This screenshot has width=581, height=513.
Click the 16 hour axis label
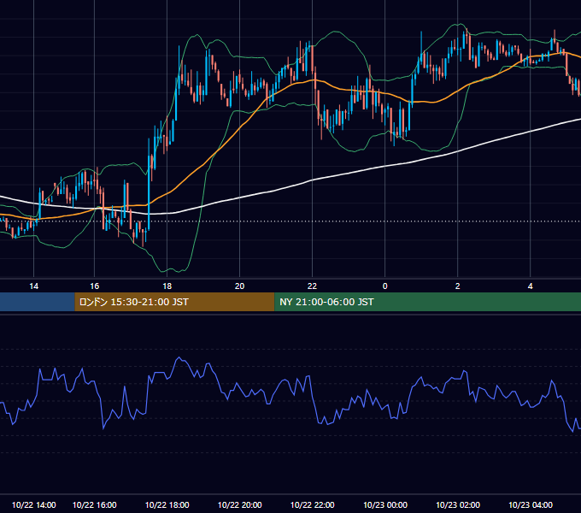tap(95, 286)
